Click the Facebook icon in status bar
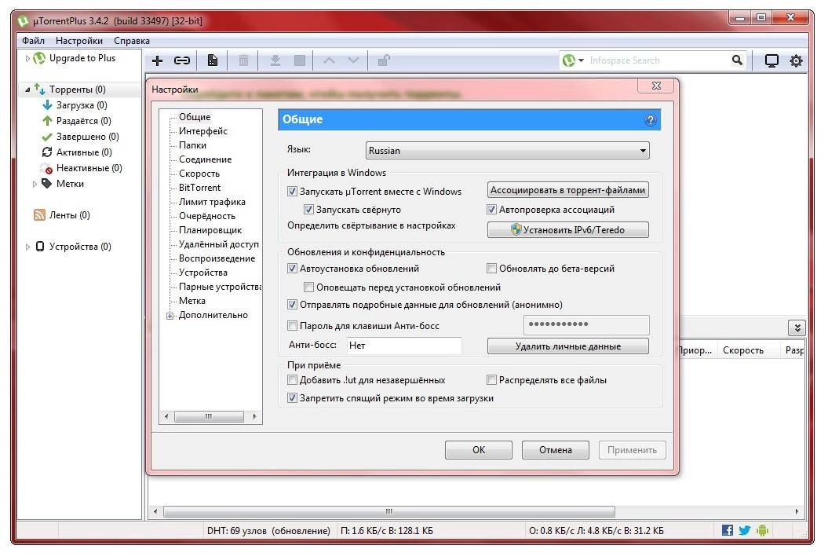The width and height of the screenshot is (828, 560). point(727,530)
